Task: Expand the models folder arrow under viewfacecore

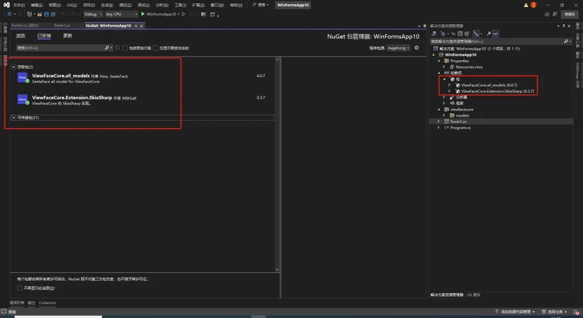Action: pyautogui.click(x=444, y=116)
